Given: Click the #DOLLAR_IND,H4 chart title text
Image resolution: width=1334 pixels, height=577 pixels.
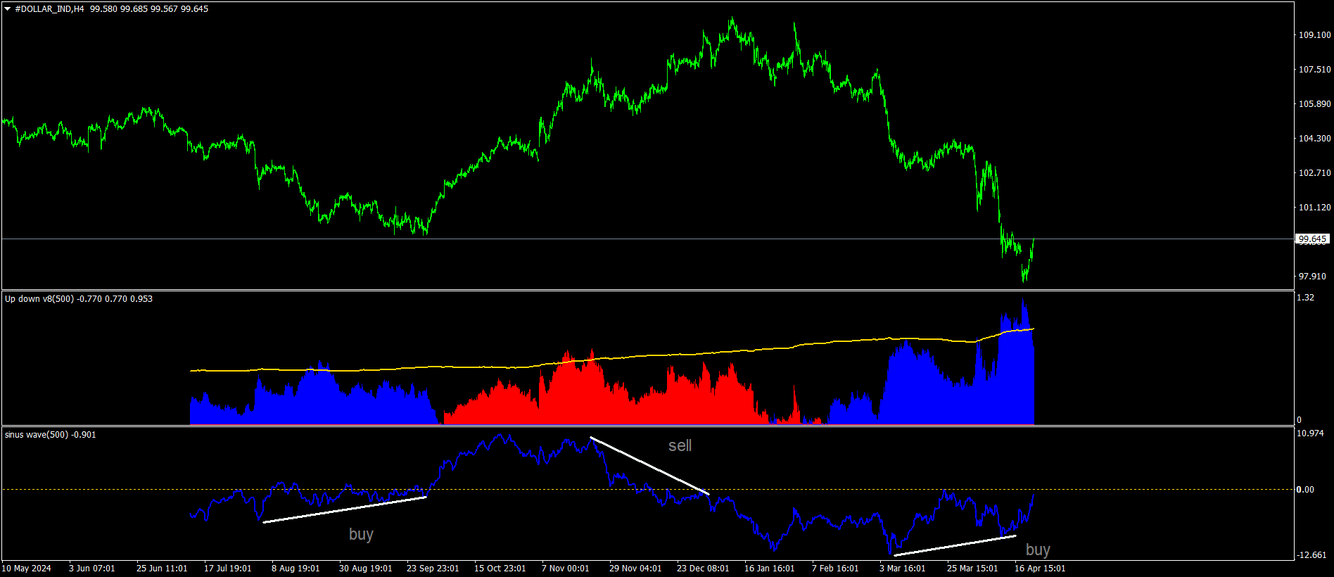Looking at the screenshot, I should tap(49, 9).
